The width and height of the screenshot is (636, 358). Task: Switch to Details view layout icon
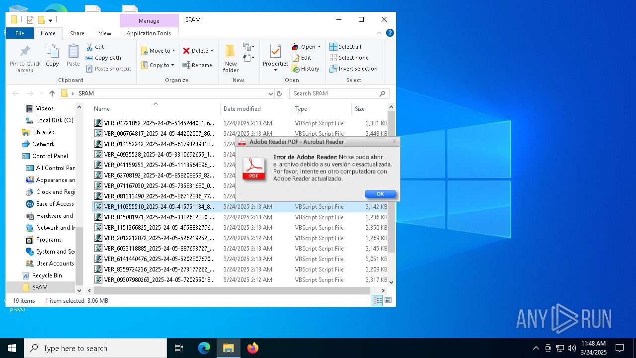377,300
